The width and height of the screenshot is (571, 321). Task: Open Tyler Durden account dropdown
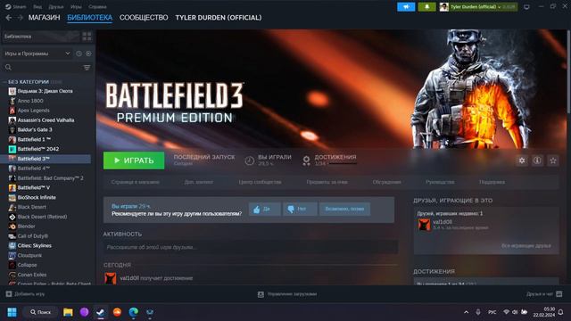point(478,7)
